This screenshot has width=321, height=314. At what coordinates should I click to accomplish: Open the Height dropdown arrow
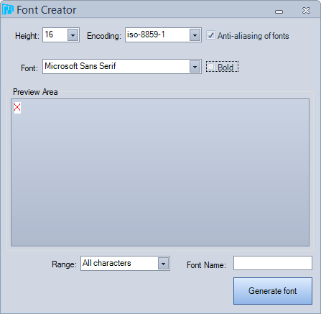[x=73, y=35]
